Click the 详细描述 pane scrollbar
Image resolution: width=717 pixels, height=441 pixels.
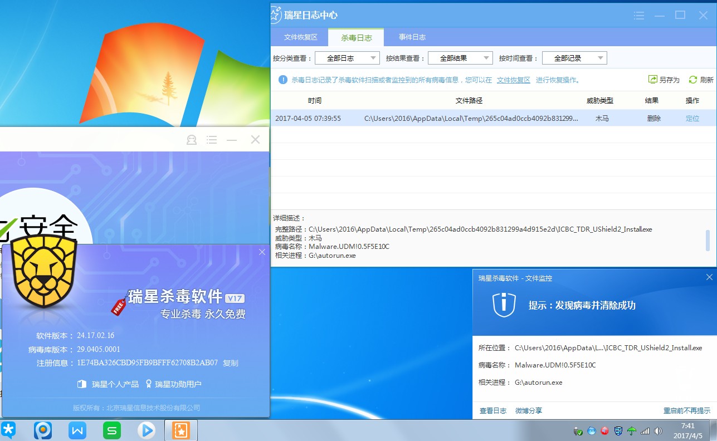pyautogui.click(x=708, y=241)
